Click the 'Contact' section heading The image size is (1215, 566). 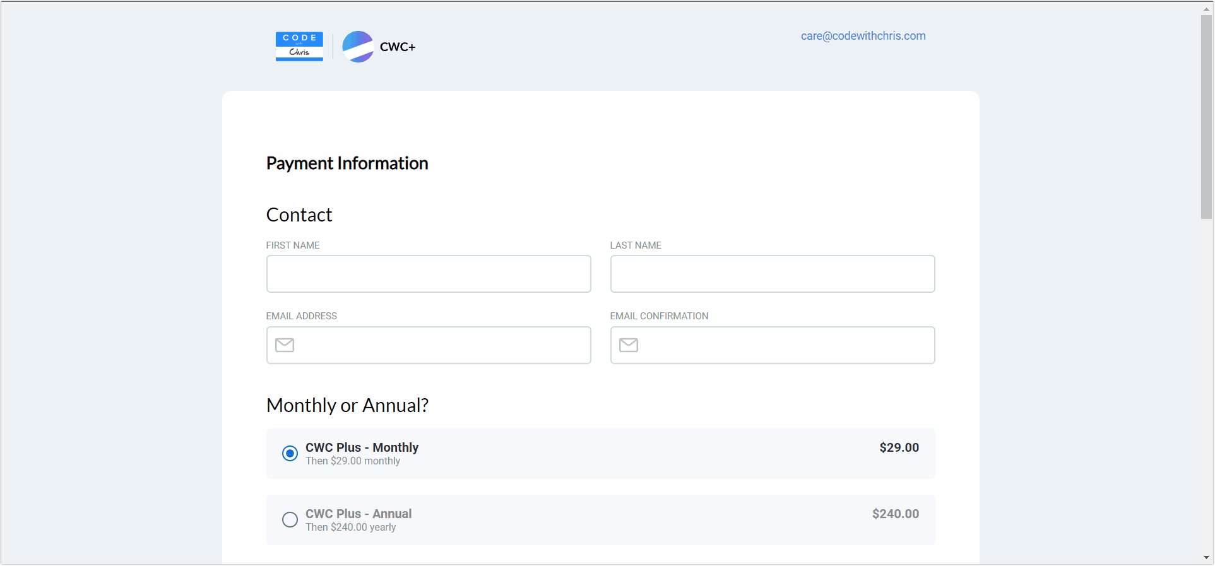299,215
